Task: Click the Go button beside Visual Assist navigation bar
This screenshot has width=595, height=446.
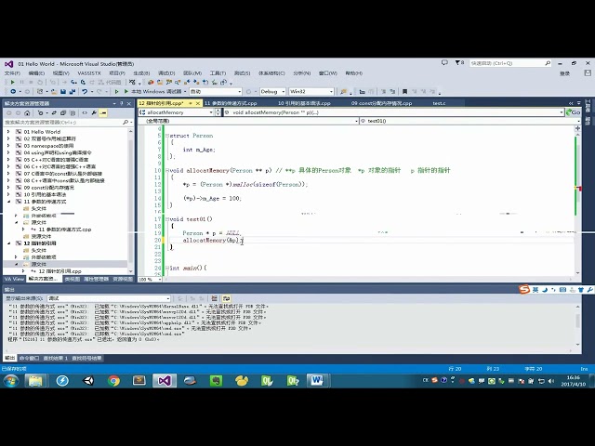Action: [573, 112]
